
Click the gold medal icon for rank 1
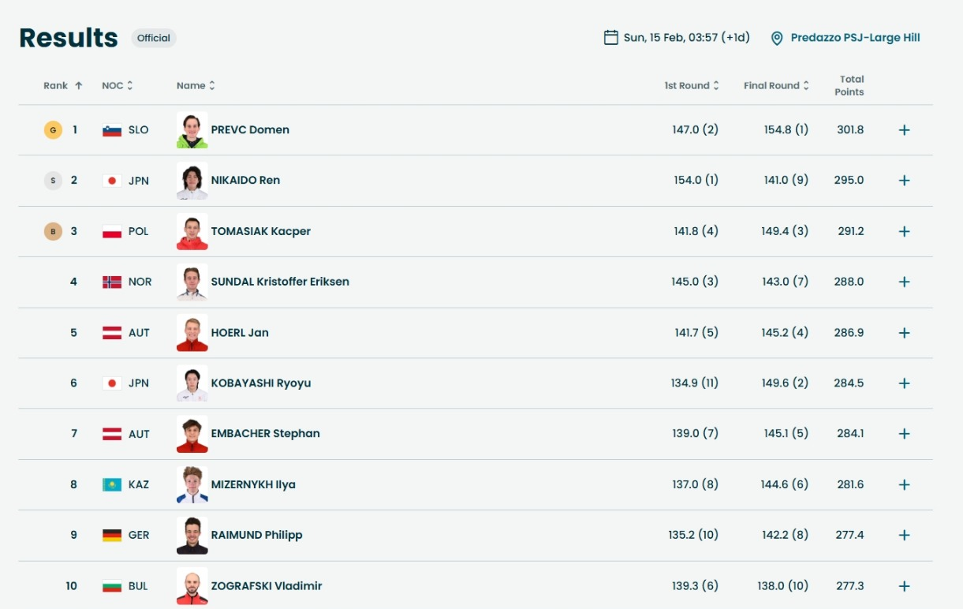point(53,130)
